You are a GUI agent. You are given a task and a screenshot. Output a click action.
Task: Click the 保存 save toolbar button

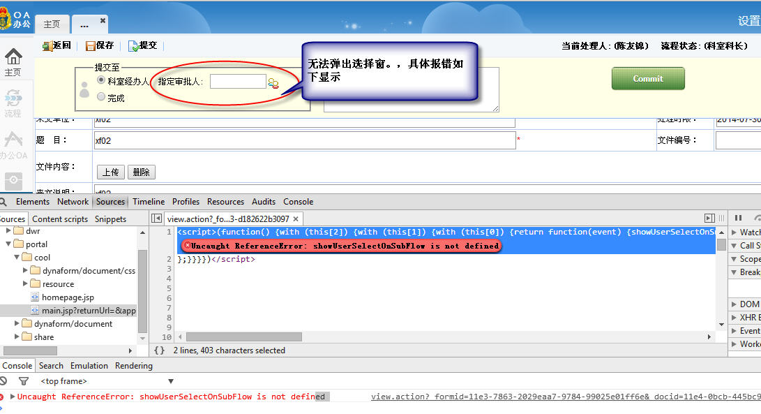point(100,45)
